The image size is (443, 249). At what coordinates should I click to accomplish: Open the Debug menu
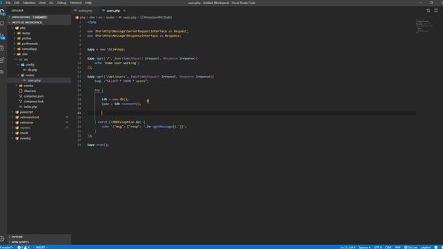pyautogui.click(x=62, y=3)
